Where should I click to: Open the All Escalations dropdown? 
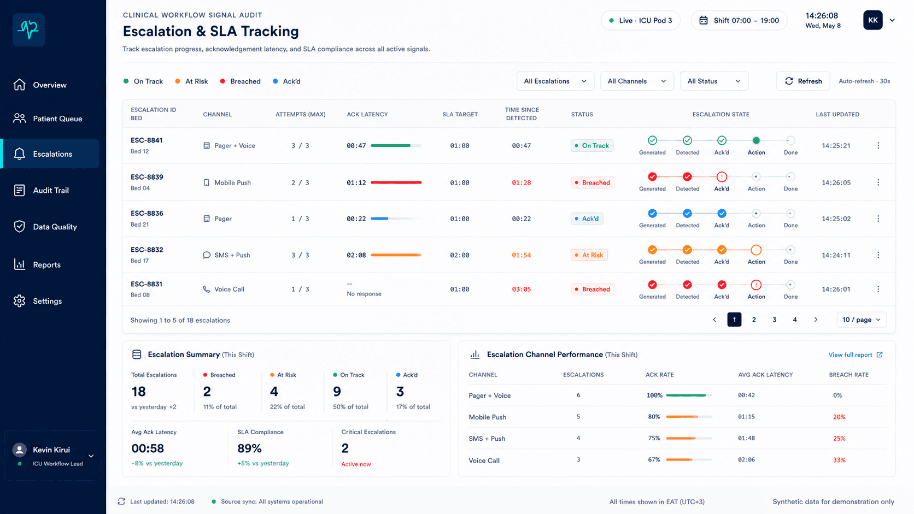[555, 81]
